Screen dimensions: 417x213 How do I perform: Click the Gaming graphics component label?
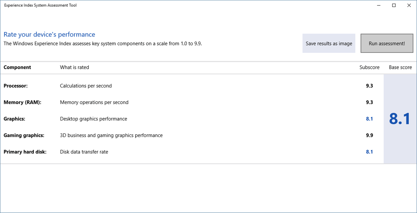(x=24, y=135)
